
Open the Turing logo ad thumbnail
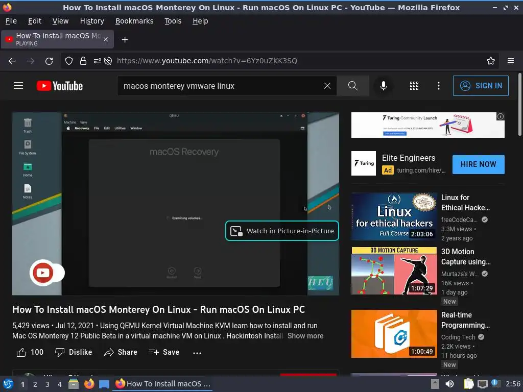[x=364, y=163]
